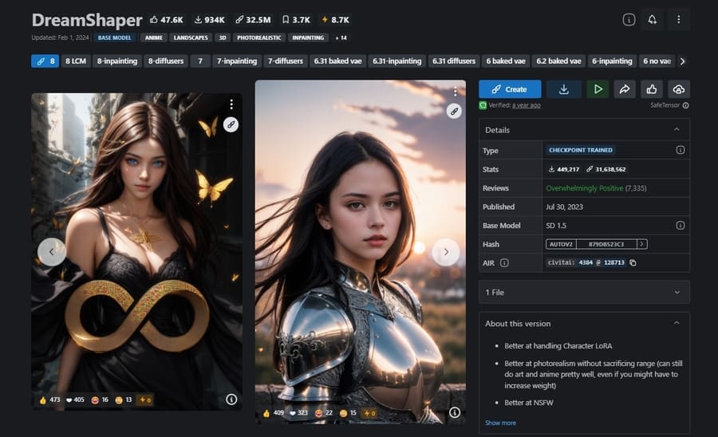Click the notification bell icon
The height and width of the screenshot is (437, 718).
pos(652,20)
